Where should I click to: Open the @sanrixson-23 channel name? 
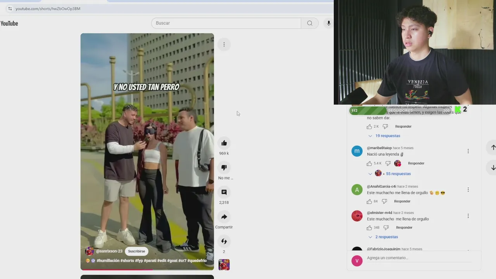coord(109,251)
